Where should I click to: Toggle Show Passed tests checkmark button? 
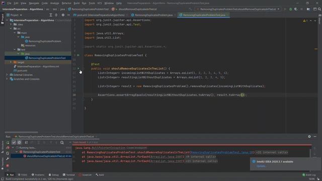14,142
